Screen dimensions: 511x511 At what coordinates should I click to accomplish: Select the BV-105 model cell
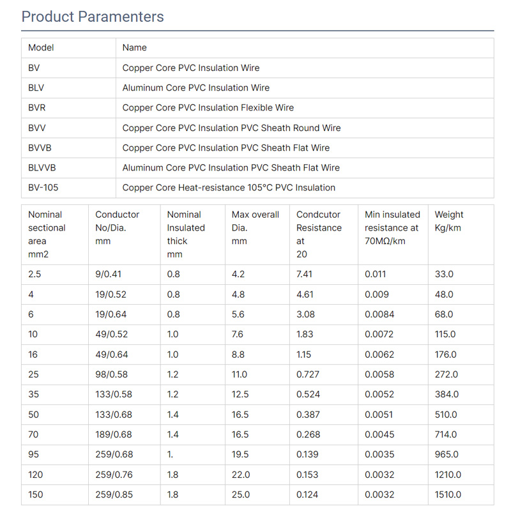43,187
